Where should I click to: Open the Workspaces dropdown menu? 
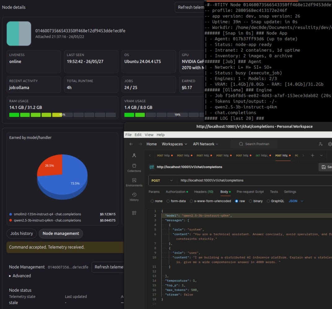[174, 144]
